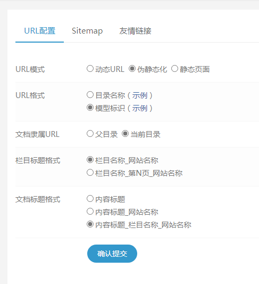Switch to the Sitemap tab

[x=87, y=31]
